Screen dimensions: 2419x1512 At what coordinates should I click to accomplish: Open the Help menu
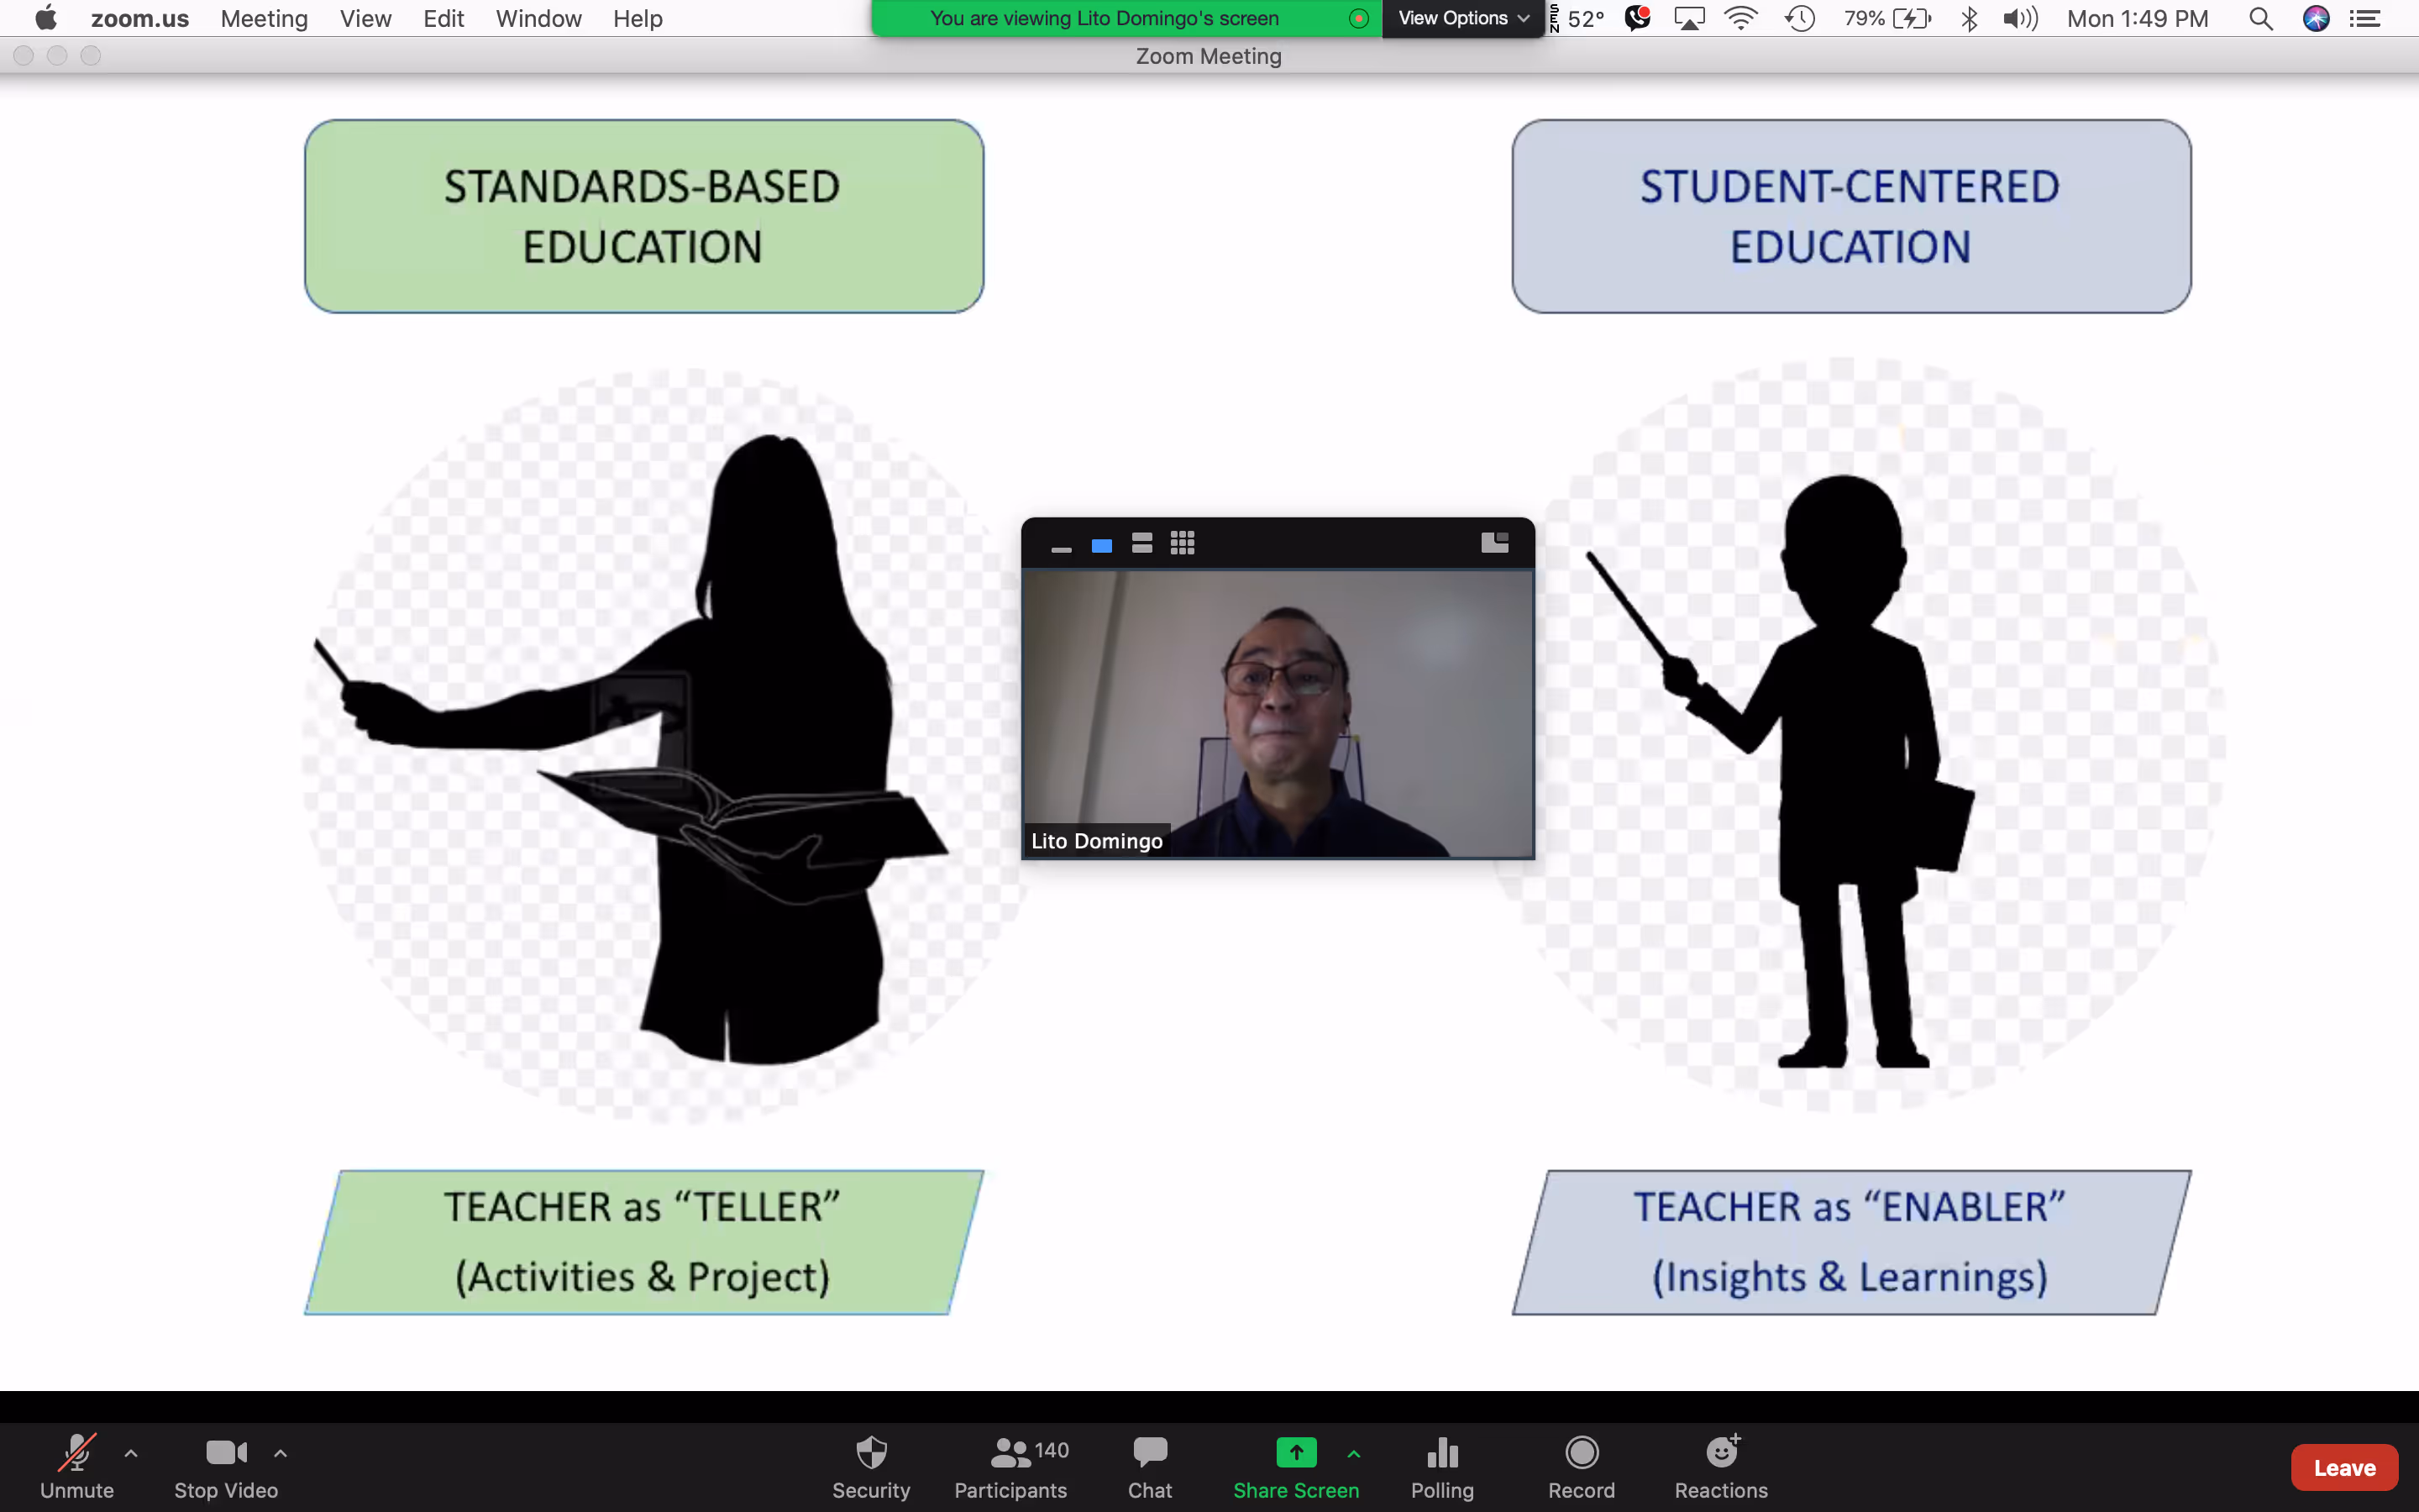638,18
